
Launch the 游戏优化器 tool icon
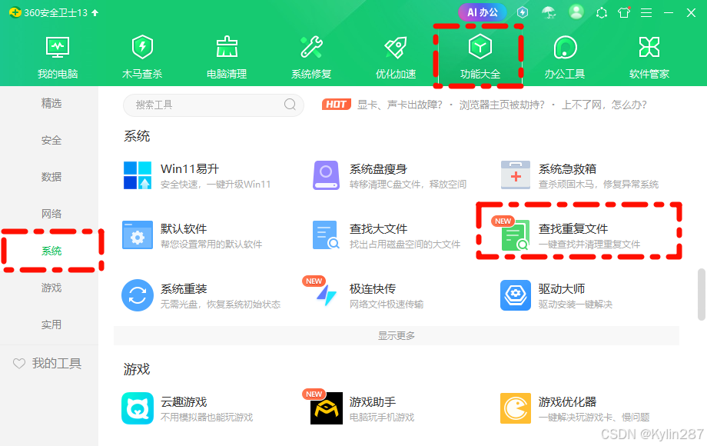[x=516, y=408]
